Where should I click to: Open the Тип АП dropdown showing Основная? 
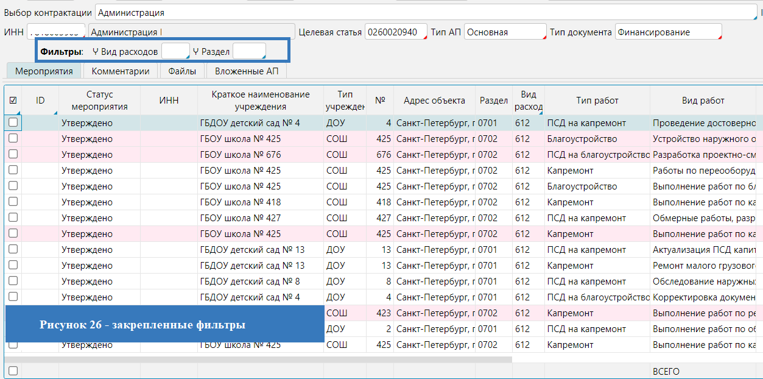click(x=505, y=32)
